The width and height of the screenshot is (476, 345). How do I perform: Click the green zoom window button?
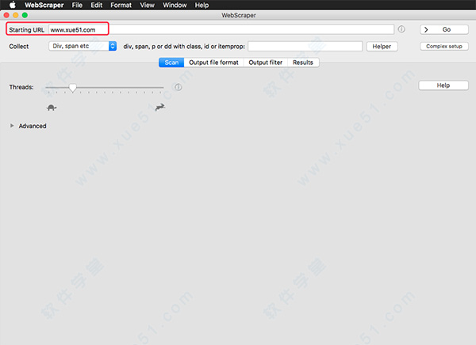point(25,15)
